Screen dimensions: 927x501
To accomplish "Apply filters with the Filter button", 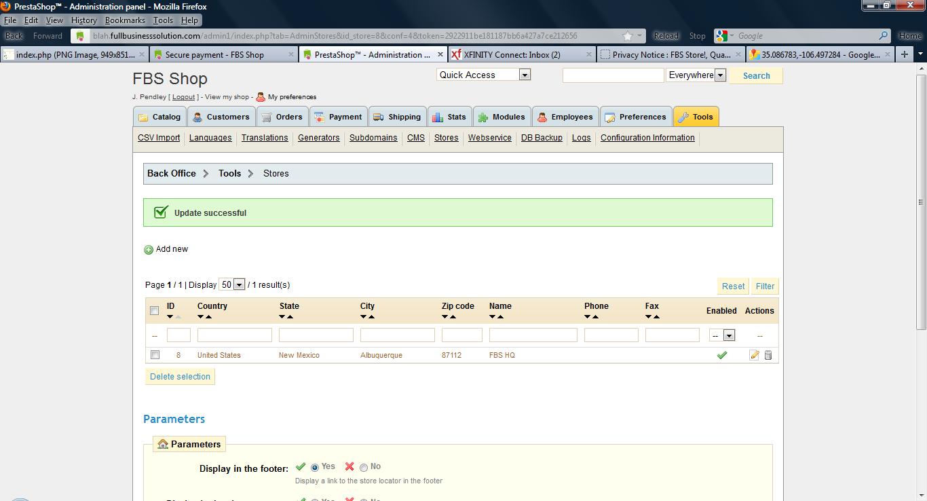I will click(x=765, y=286).
